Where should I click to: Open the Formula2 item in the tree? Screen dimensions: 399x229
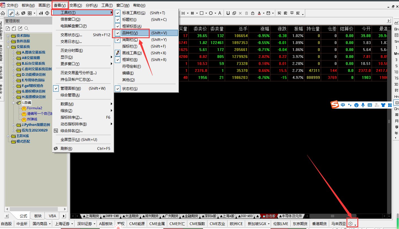pyautogui.click(x=35, y=108)
